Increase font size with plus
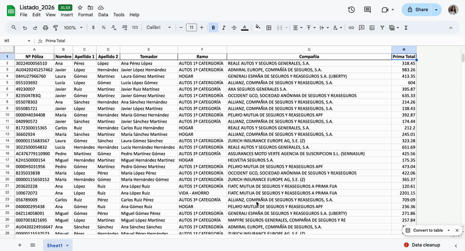Screen dimensions: 465x251 [x=202, y=27]
